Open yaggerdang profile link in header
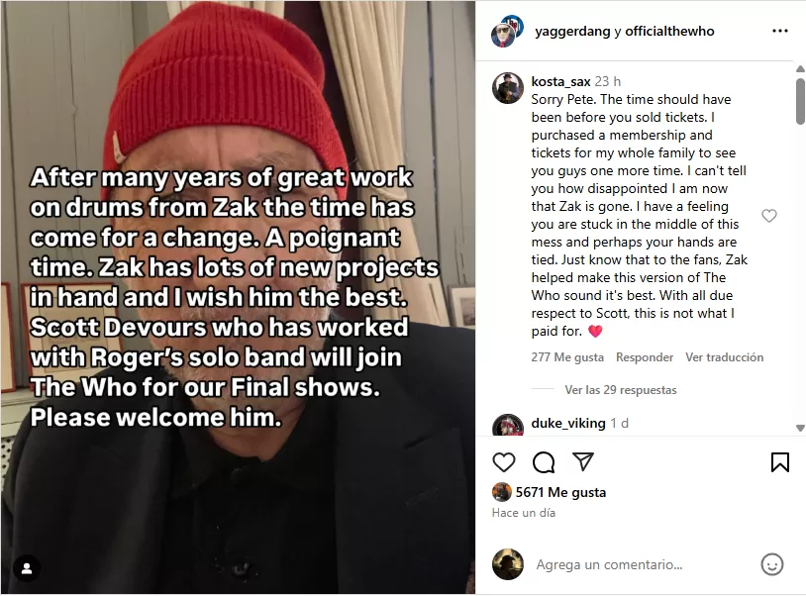 pos(572,31)
